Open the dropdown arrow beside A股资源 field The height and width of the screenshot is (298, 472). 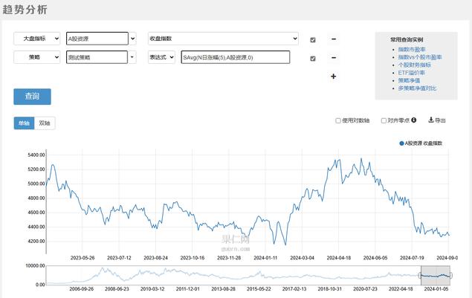(133, 39)
